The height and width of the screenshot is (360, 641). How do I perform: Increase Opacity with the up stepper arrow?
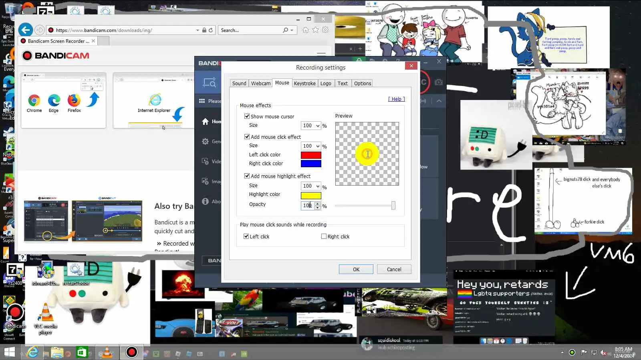(317, 204)
